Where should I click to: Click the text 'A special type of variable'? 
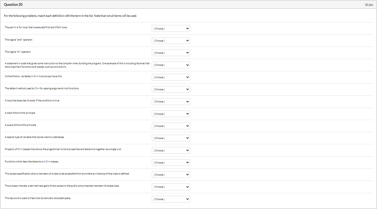pyautogui.click(x=34, y=137)
